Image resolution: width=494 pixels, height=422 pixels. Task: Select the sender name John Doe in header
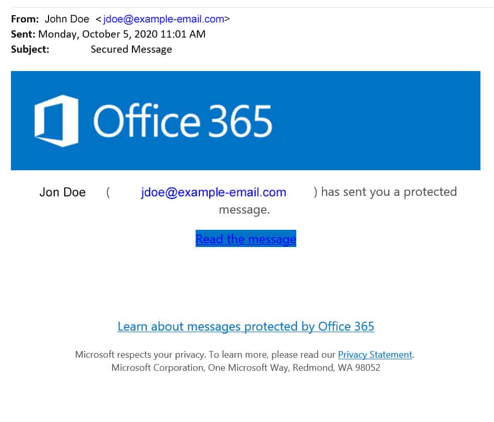(x=67, y=19)
